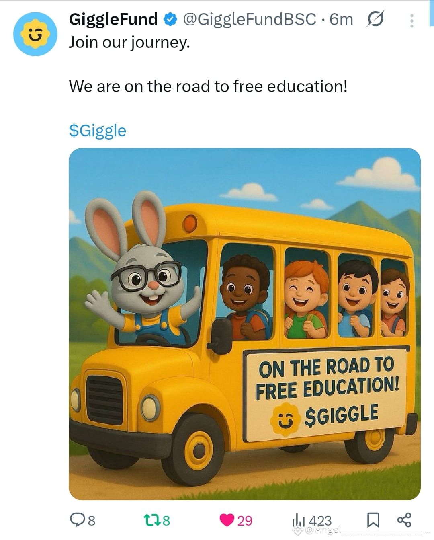Screen dimensions: 434x540
Task: Click the GiggleFund display name
Action: tap(113, 19)
